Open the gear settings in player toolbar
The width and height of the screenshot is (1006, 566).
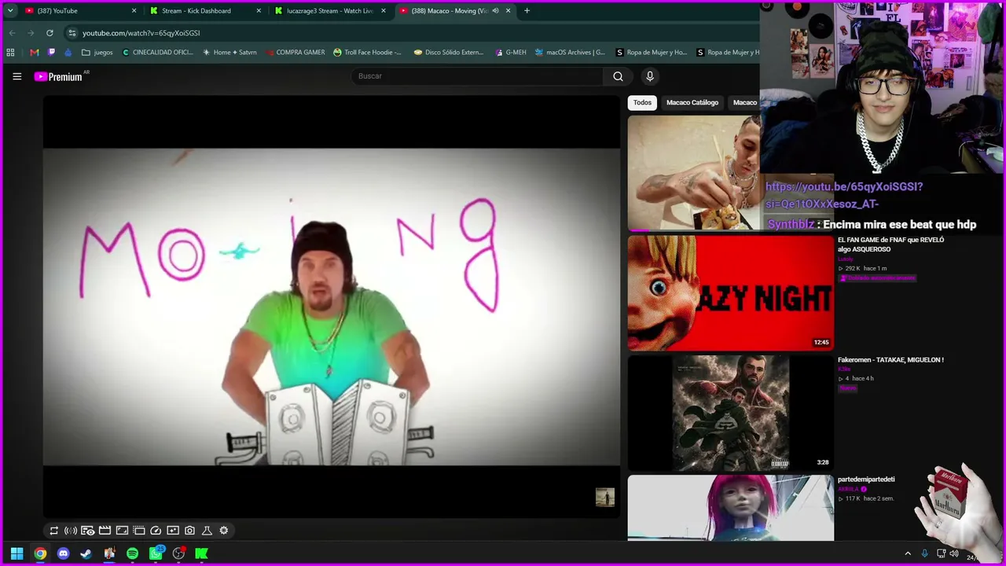click(224, 531)
